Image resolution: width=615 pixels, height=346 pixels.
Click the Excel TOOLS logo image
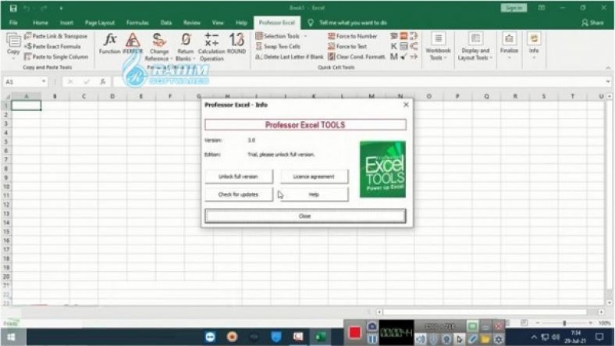(382, 169)
